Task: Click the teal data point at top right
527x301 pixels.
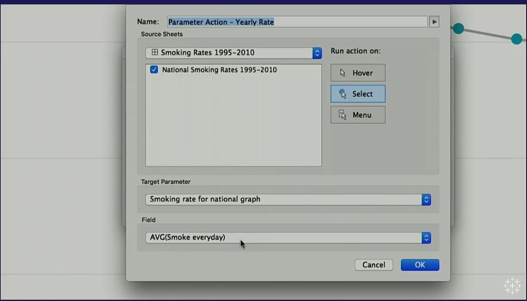Action: [x=516, y=39]
